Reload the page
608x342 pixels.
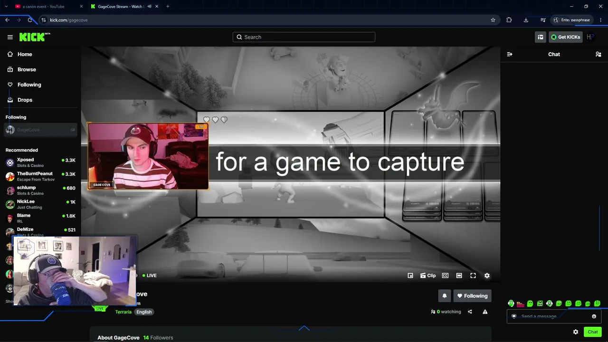pyautogui.click(x=30, y=20)
